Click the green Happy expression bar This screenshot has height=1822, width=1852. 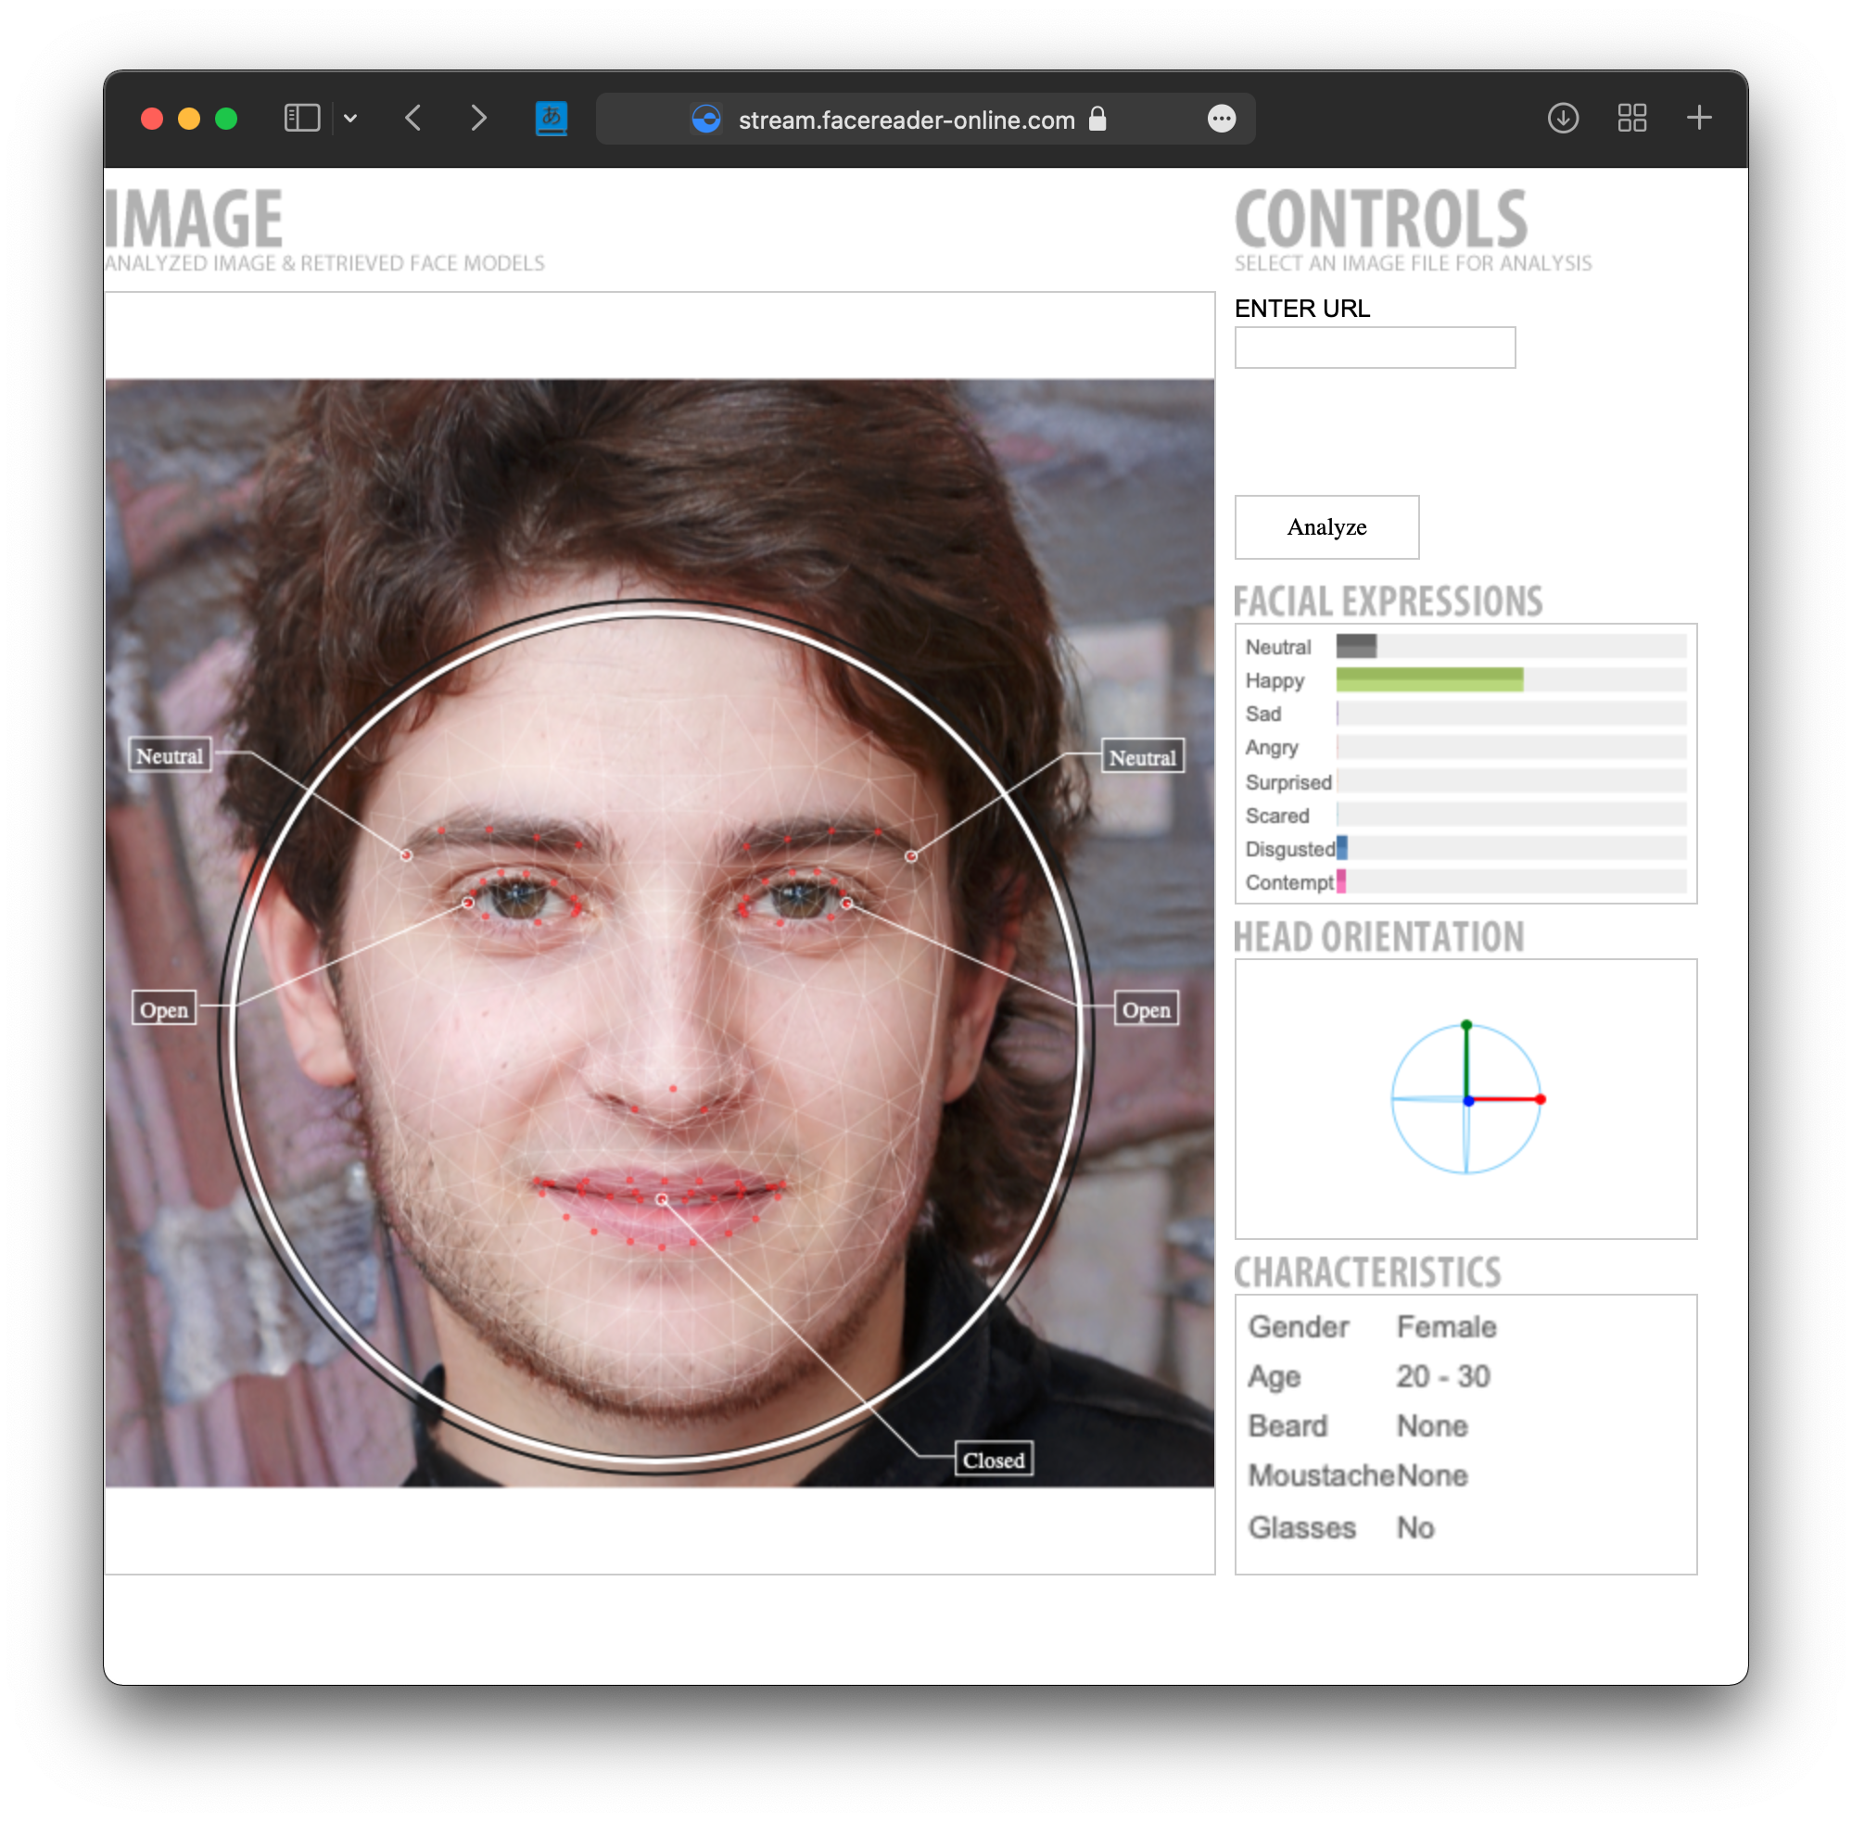click(1428, 680)
